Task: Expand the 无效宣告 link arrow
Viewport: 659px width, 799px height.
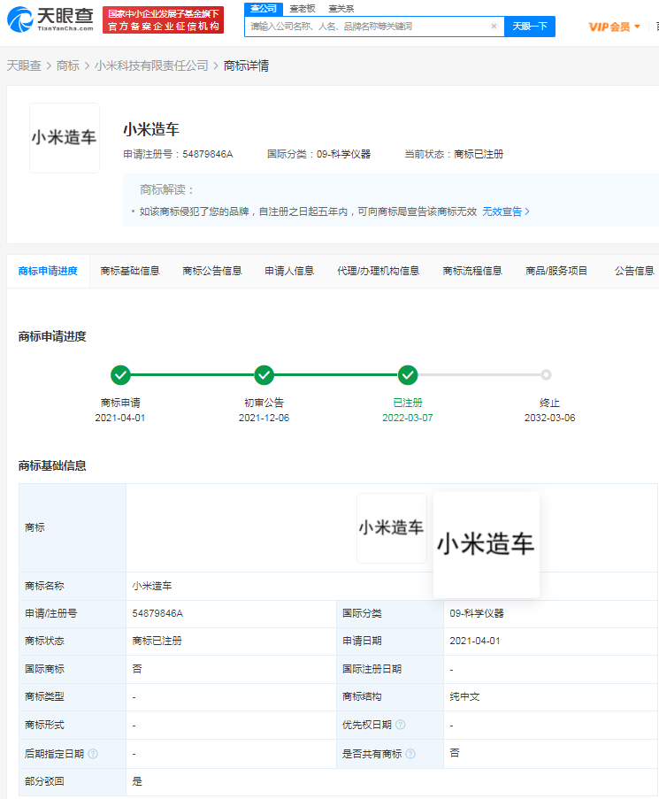Action: point(527,212)
